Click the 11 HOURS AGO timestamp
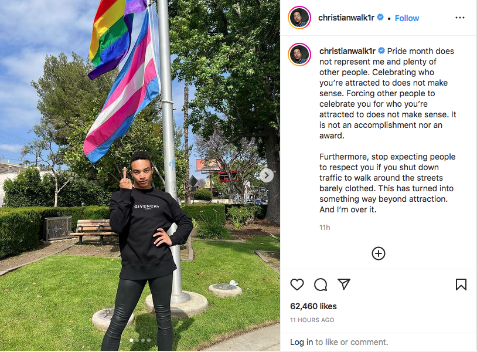 click(x=312, y=320)
